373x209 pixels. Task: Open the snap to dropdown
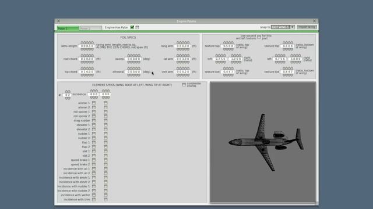point(283,27)
